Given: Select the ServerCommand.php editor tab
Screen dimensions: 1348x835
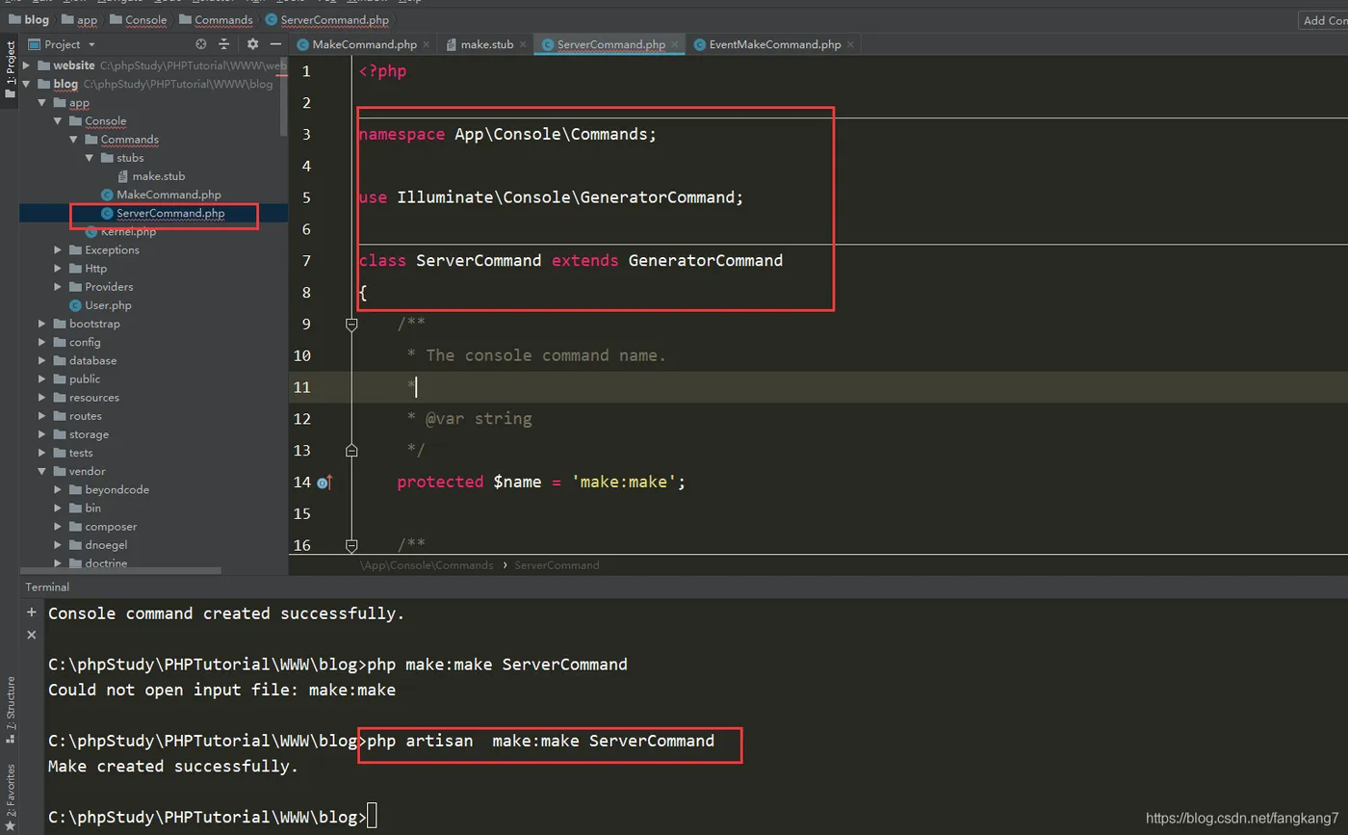Looking at the screenshot, I should (610, 44).
